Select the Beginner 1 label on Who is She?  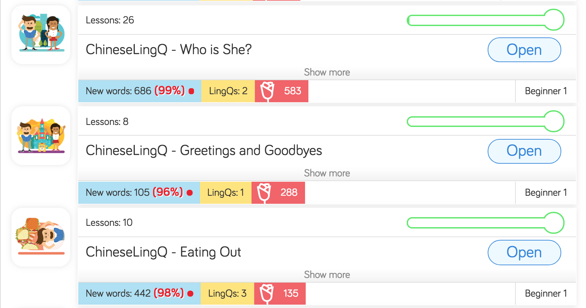546,91
